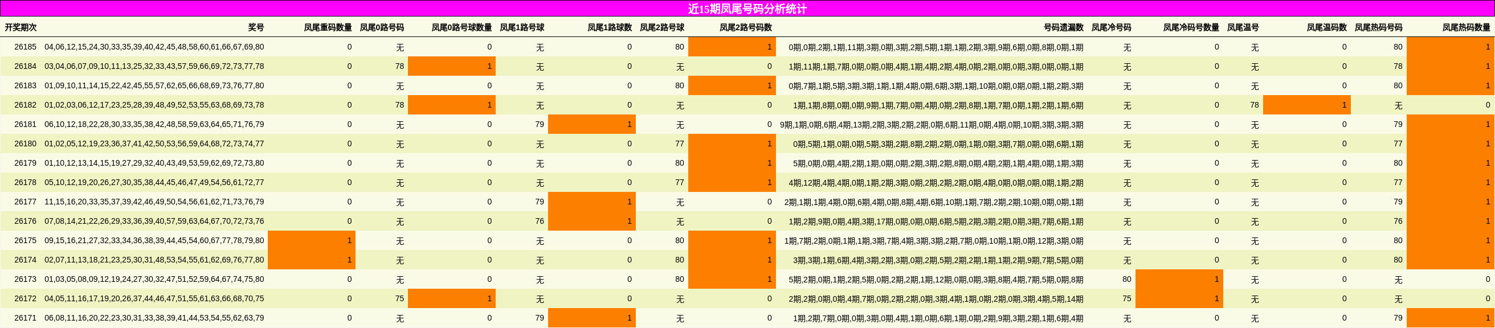This screenshot has width=1495, height=328.
Task: Click 凤尾热号码 value 79 in row 26181
Action: 1398,124
